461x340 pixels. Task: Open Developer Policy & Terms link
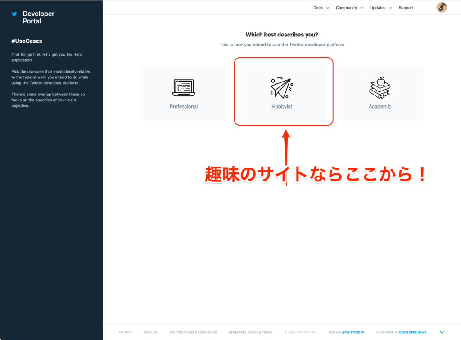tap(250, 332)
